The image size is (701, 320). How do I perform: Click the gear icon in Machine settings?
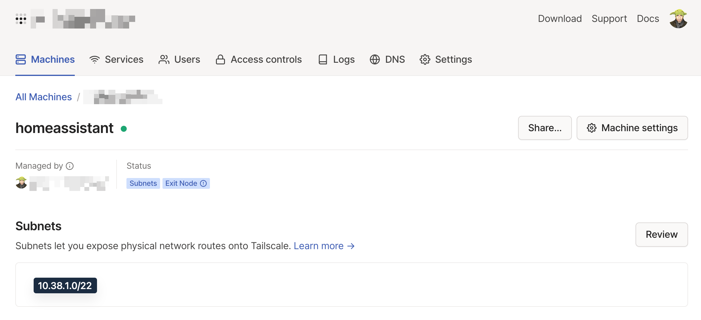(x=591, y=128)
